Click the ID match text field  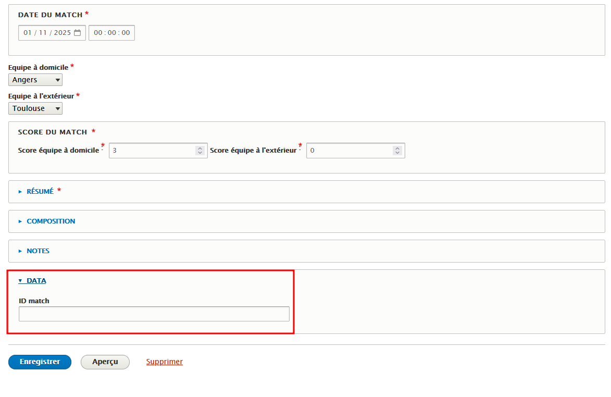(x=154, y=314)
